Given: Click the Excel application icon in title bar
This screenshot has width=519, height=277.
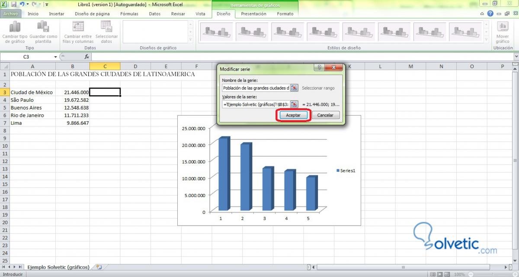Looking at the screenshot, I should (4, 4).
